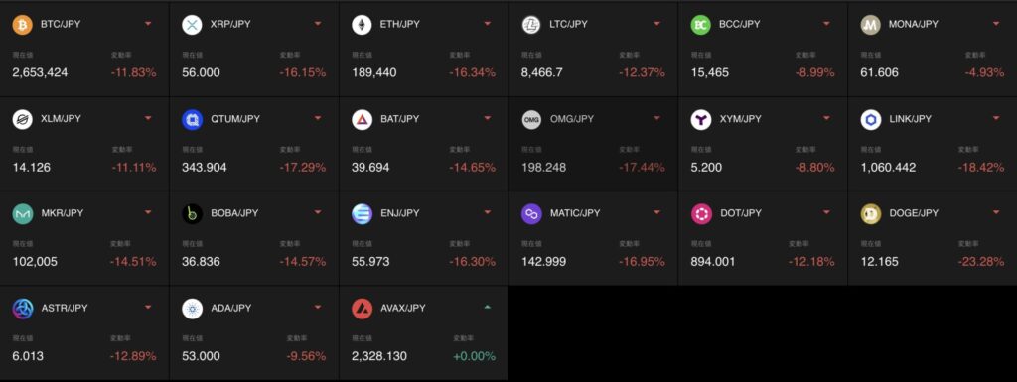Image resolution: width=1017 pixels, height=382 pixels.
Task: Click DOGE/JPY change rate -23.28%
Action: pos(980,262)
